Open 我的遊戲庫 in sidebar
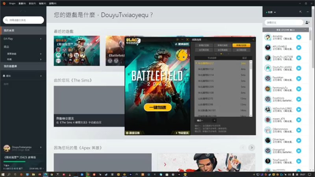 (23, 66)
